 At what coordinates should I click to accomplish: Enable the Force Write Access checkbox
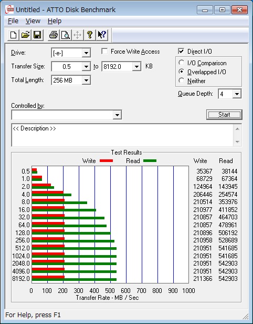point(104,51)
